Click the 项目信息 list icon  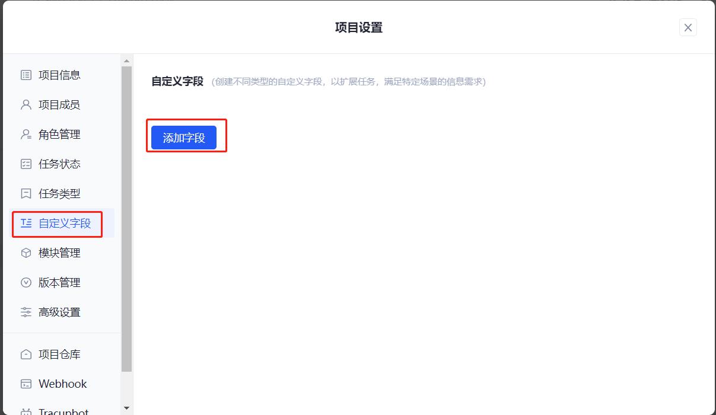point(26,75)
